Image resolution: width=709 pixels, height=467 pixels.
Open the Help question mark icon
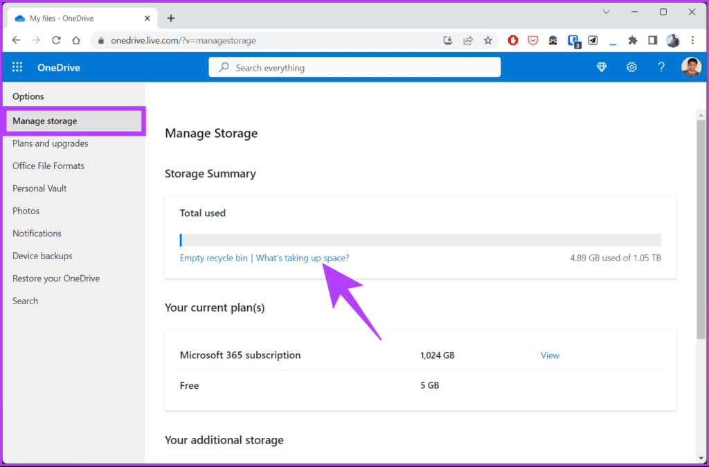click(661, 67)
